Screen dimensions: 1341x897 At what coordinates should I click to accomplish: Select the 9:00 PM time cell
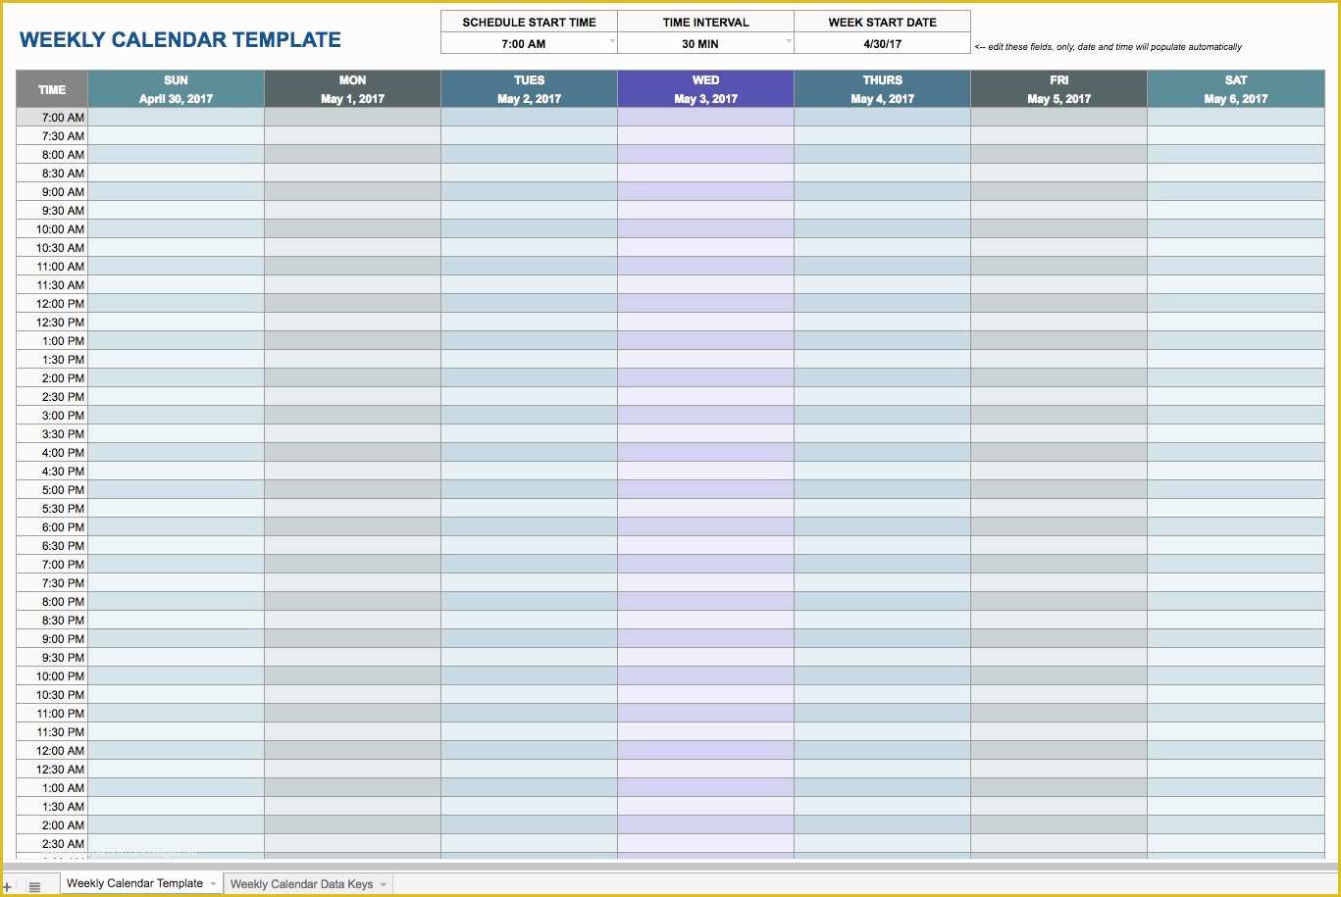coord(52,639)
